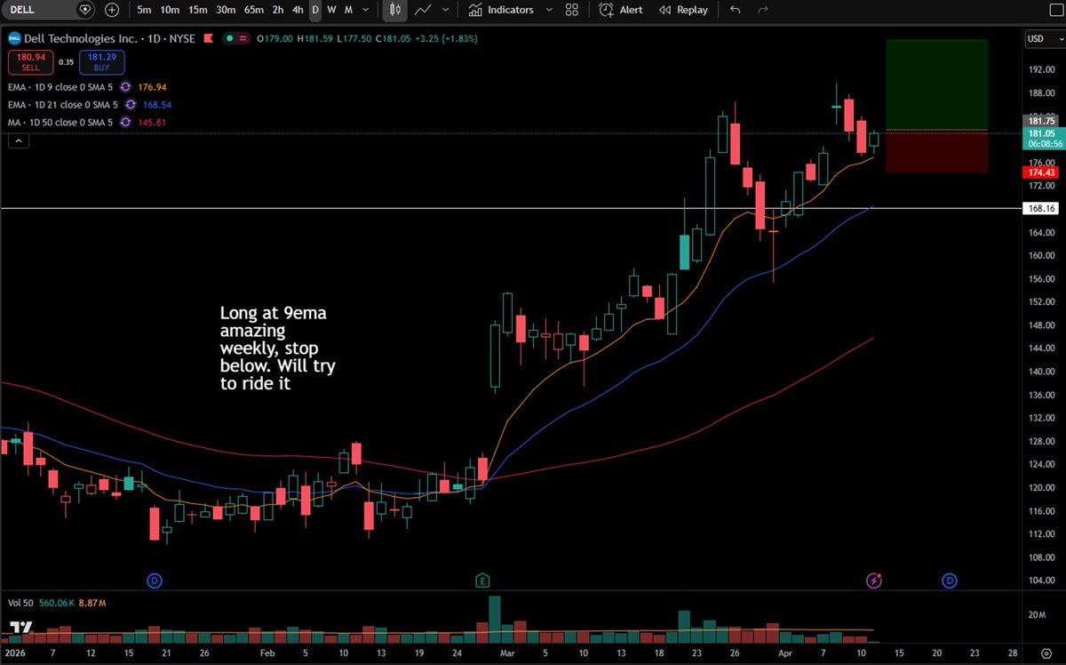Click the 180.94 SELL button
Screen dimensions: 1066x665
(x=29, y=61)
